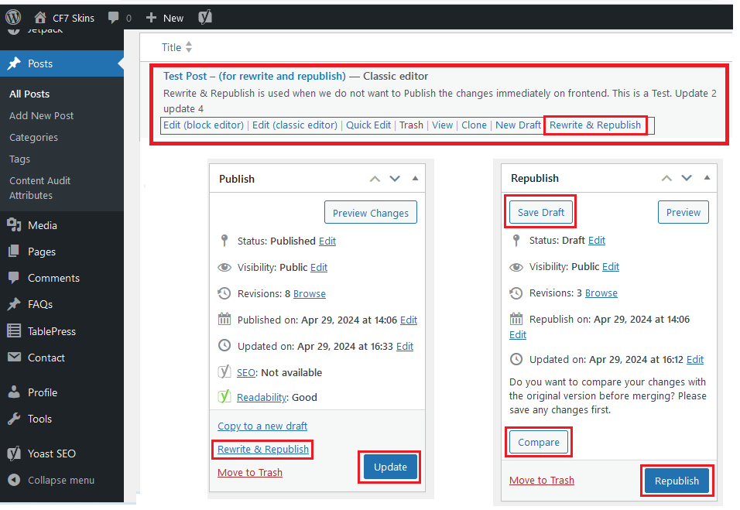The width and height of the screenshot is (740, 510).
Task: Click the Update button in Publish panel
Action: [390, 467]
